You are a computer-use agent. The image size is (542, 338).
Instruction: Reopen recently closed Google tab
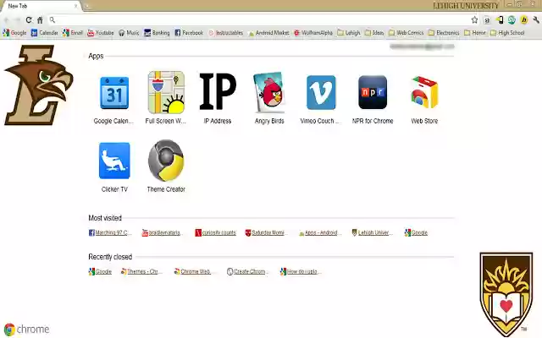click(100, 272)
